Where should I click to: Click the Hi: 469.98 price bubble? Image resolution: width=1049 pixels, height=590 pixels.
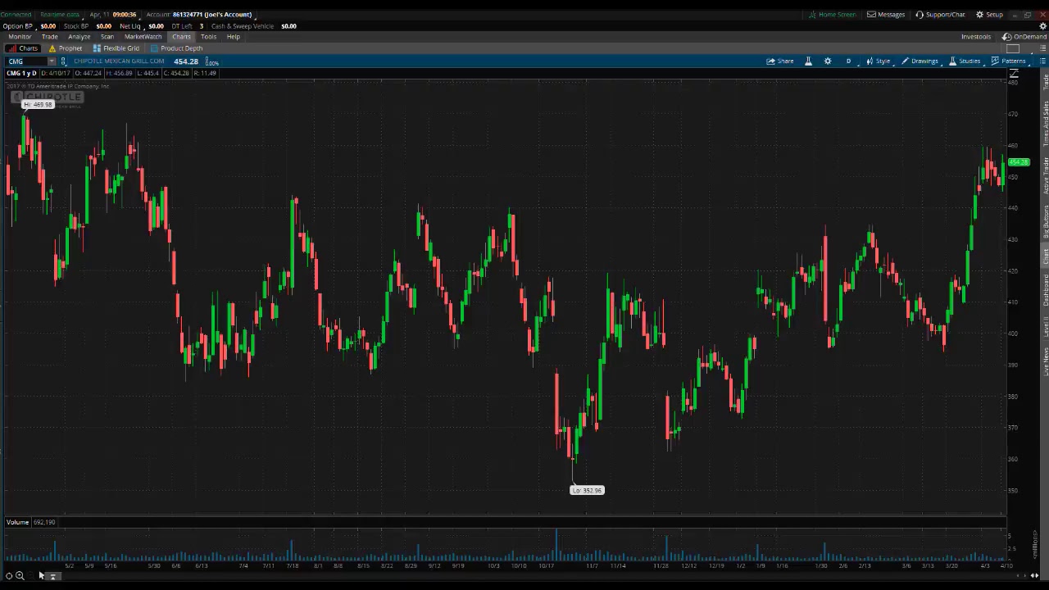(38, 105)
